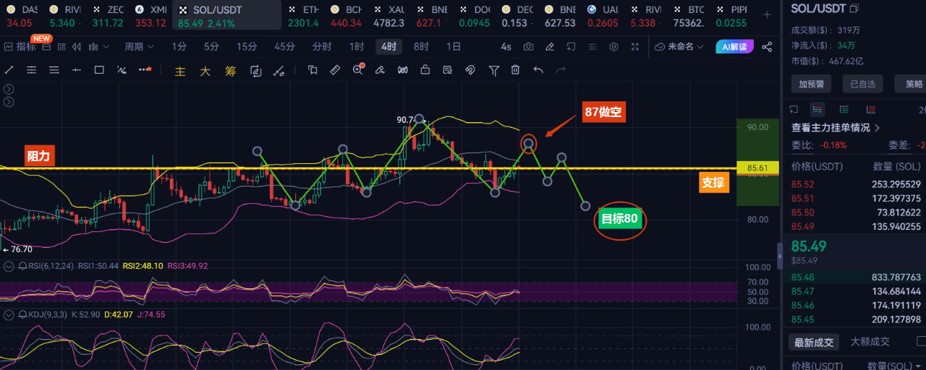Click the ruler measurement tool
The height and width of the screenshot is (370, 926).
335,70
